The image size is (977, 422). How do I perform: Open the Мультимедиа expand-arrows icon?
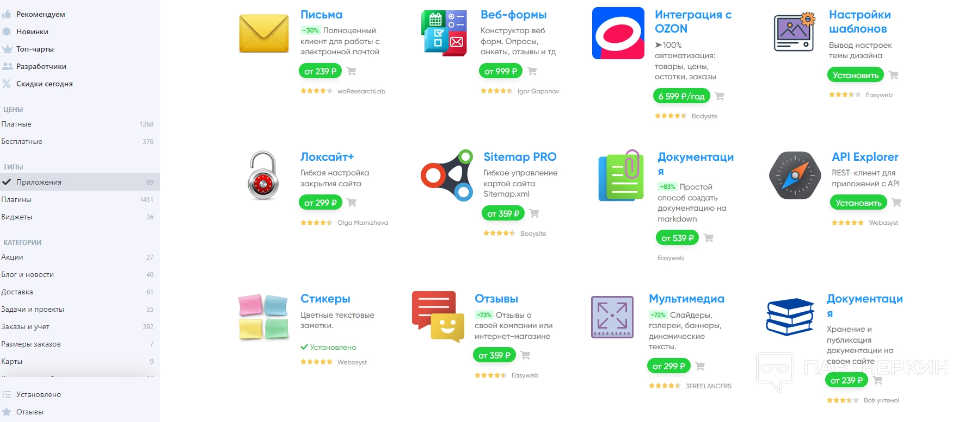click(x=612, y=317)
